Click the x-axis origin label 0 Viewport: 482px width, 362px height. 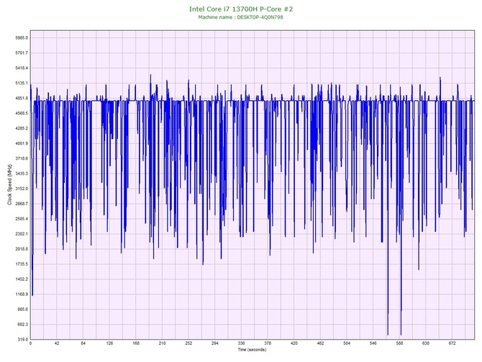click(30, 343)
